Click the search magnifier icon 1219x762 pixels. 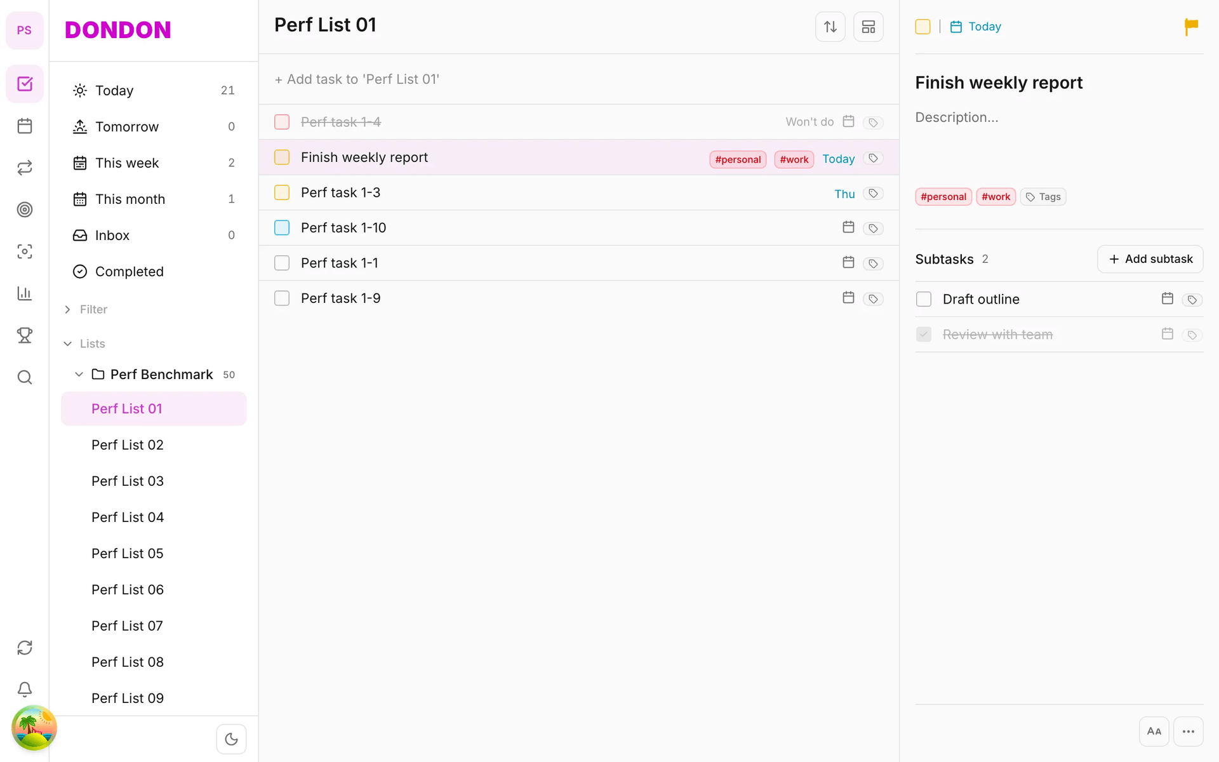25,377
